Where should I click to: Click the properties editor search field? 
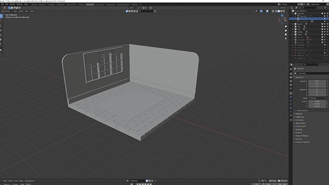(311, 64)
